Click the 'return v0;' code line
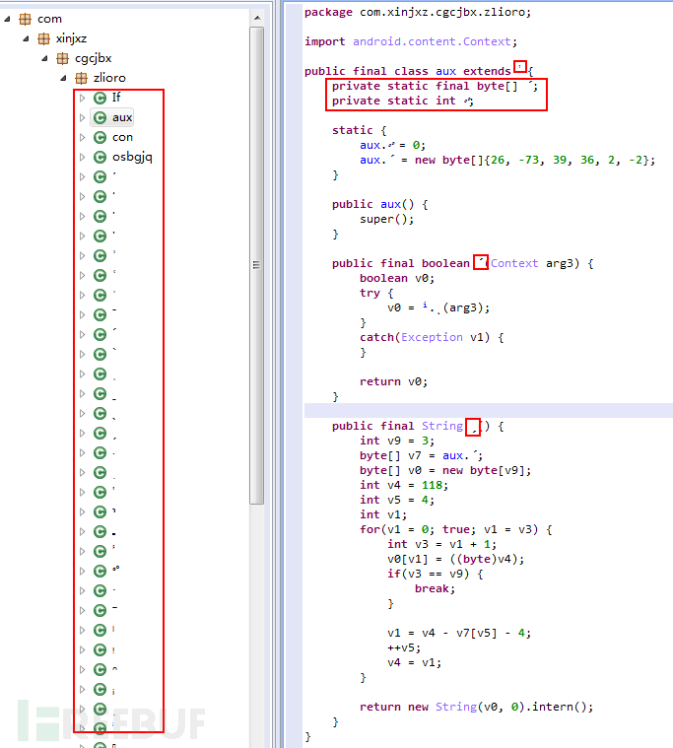Viewport: 673px width, 748px height. (394, 381)
